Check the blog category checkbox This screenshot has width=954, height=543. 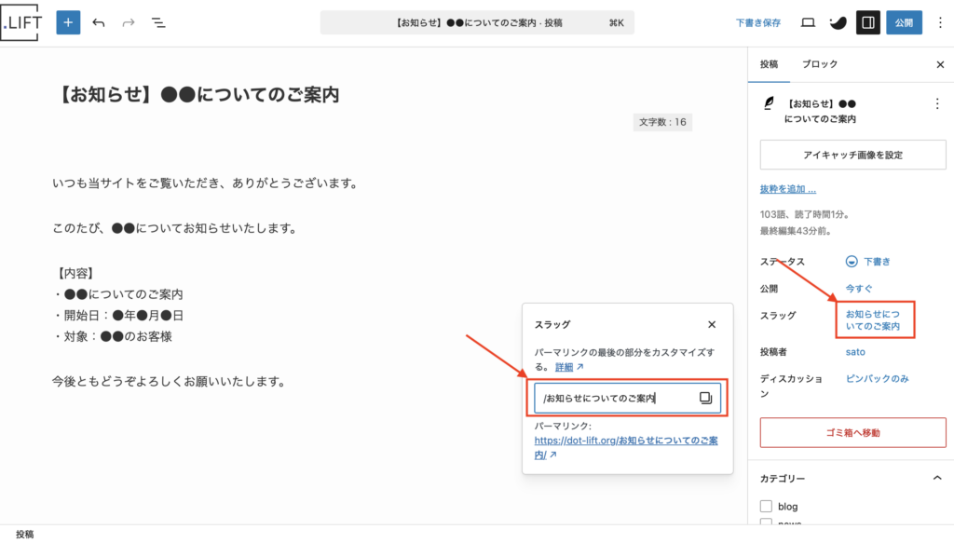[x=766, y=507]
